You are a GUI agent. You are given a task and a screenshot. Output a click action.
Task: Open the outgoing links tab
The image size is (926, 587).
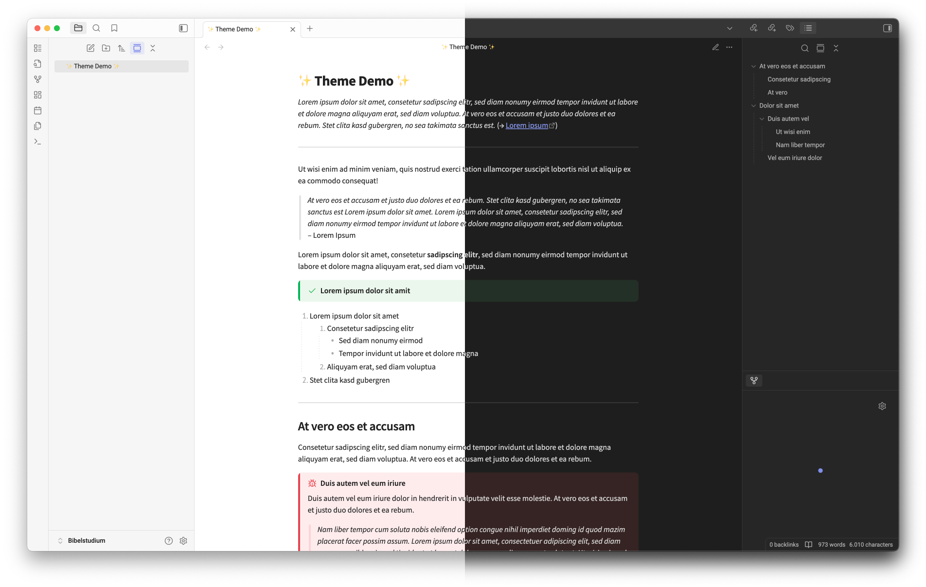(x=772, y=28)
